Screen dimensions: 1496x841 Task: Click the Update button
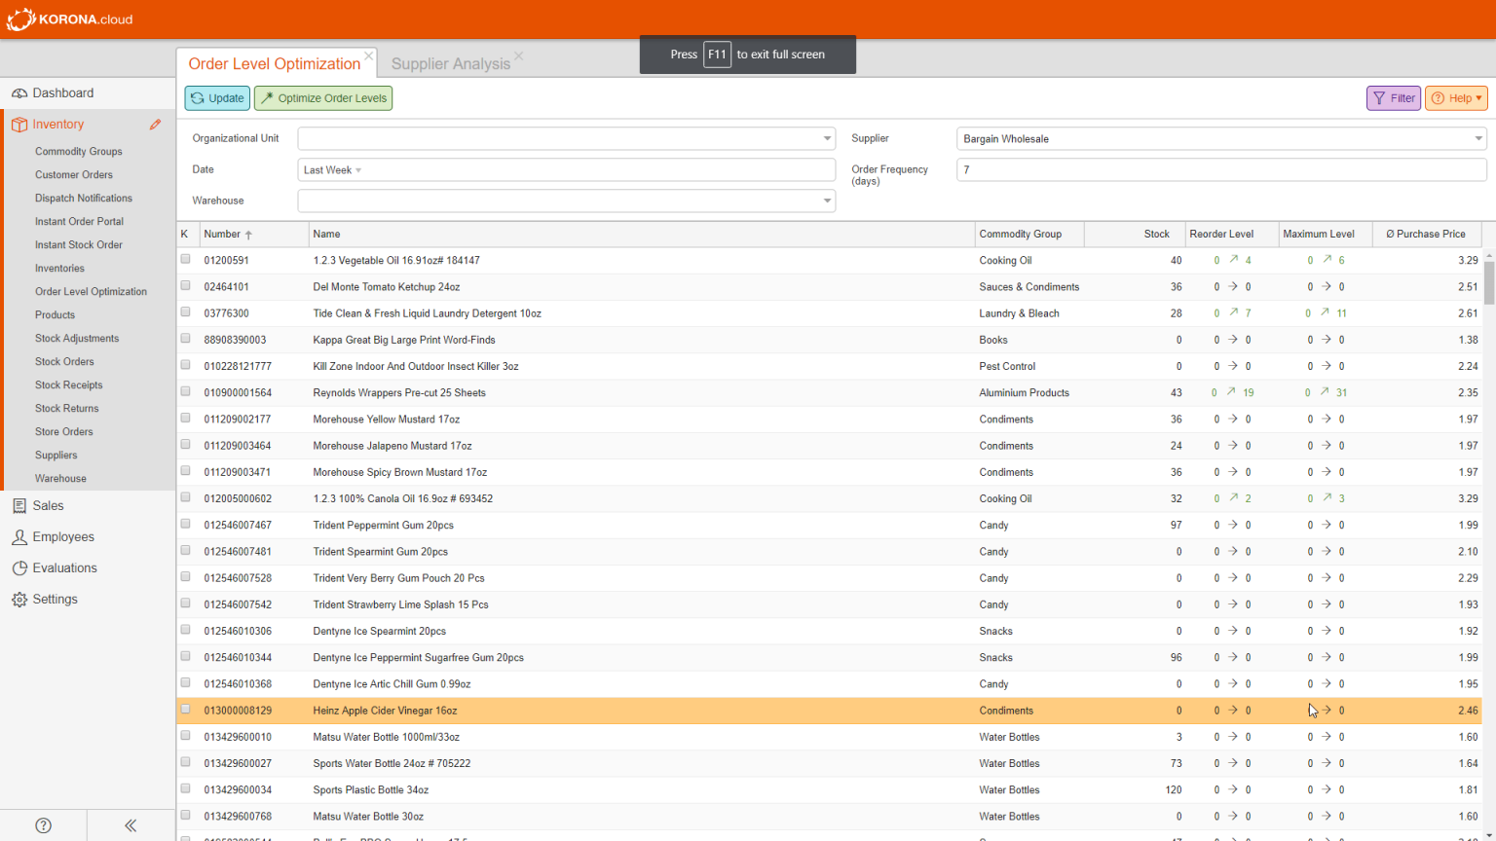coord(216,97)
